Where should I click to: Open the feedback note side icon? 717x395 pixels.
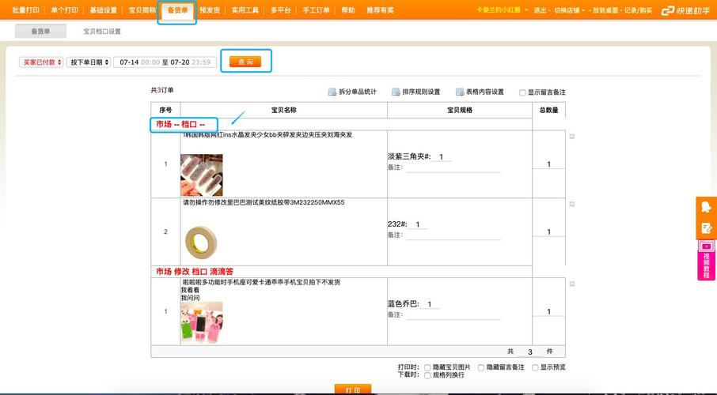coord(707,228)
